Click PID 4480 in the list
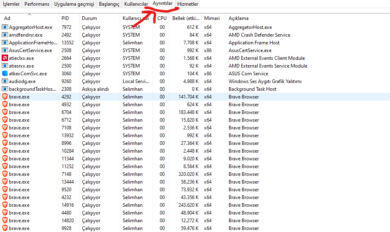This screenshot has height=232, width=390. coord(66,212)
